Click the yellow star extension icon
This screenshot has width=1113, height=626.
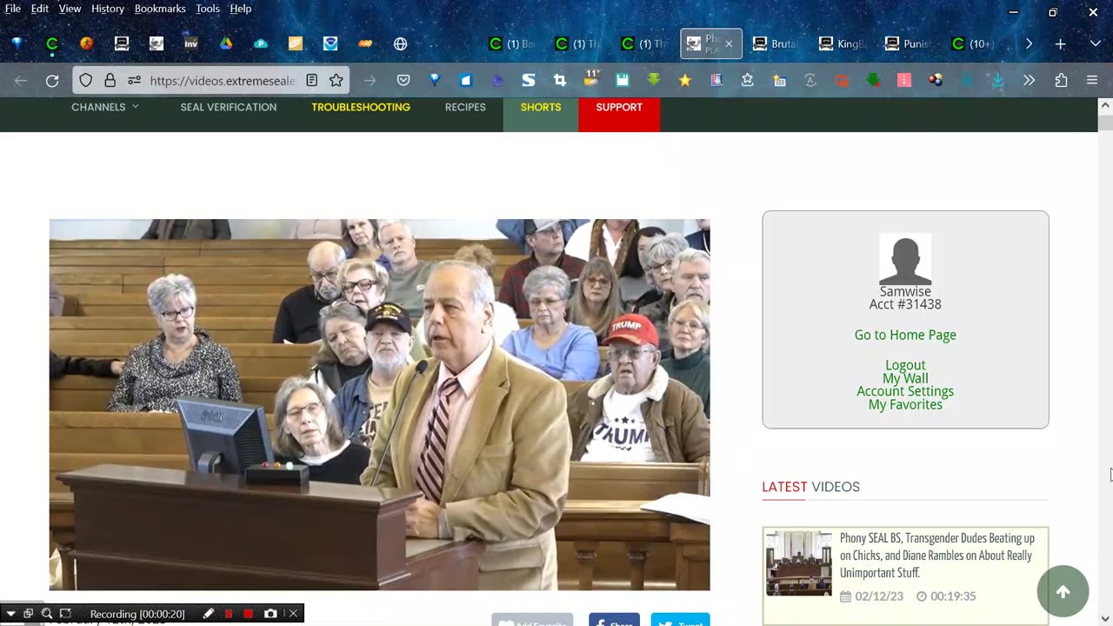684,80
